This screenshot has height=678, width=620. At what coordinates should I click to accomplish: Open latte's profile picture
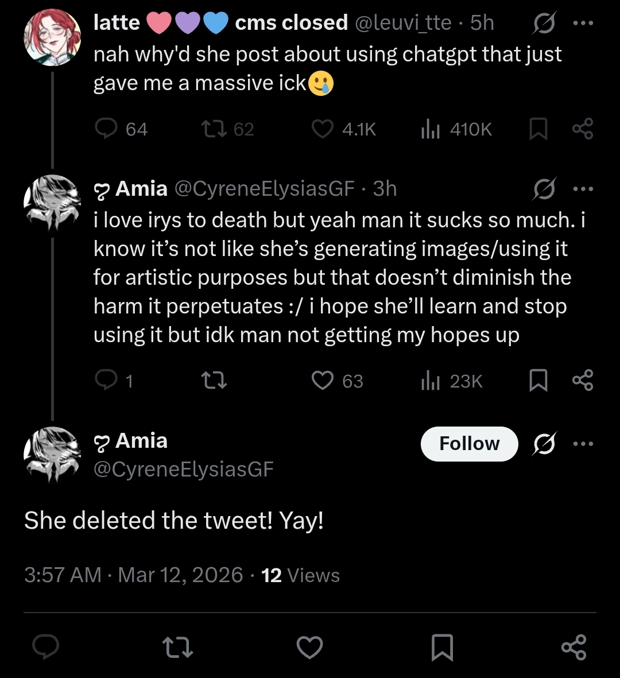pos(52,37)
